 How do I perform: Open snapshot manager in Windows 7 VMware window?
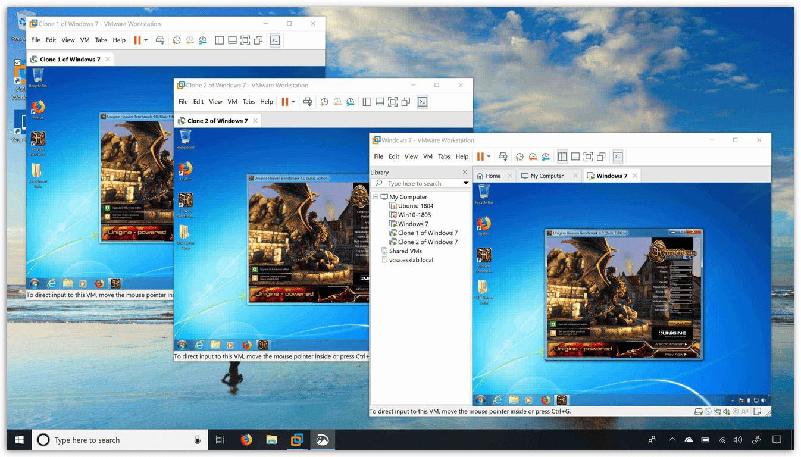pyautogui.click(x=546, y=156)
